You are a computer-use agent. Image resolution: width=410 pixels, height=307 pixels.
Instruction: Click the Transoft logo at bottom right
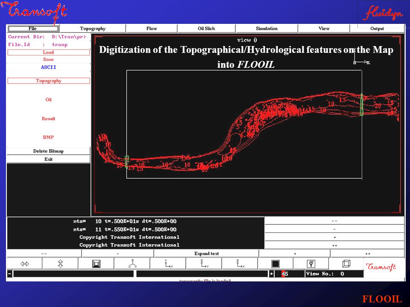click(381, 266)
